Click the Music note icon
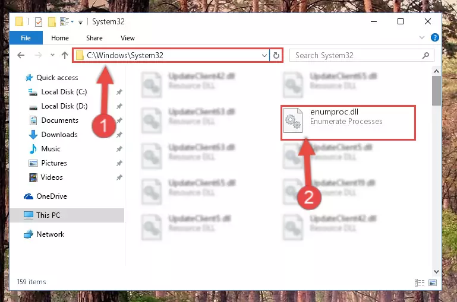 pyautogui.click(x=33, y=149)
